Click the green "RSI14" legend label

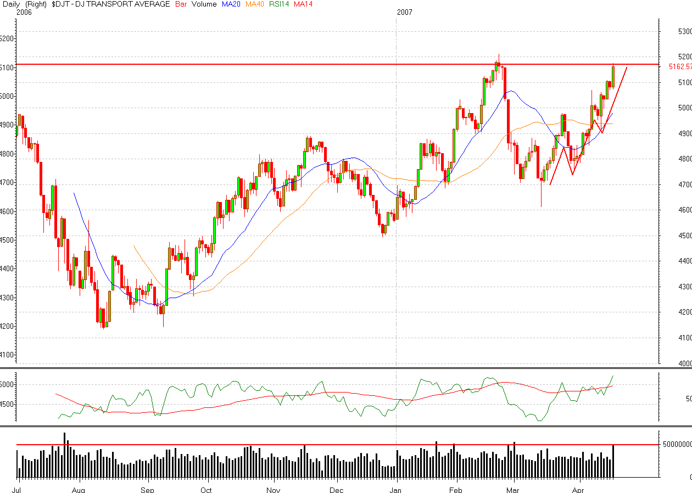tap(279, 4)
